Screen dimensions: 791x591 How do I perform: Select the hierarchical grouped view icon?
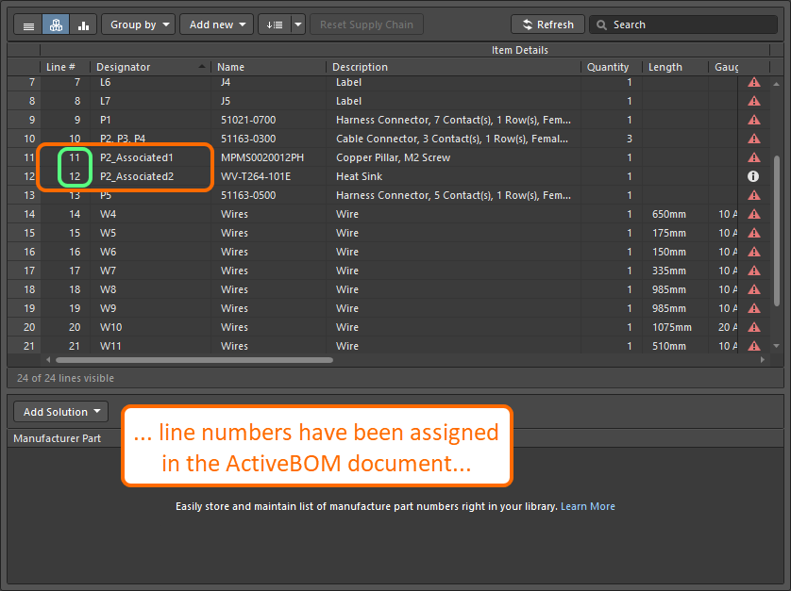pyautogui.click(x=56, y=25)
